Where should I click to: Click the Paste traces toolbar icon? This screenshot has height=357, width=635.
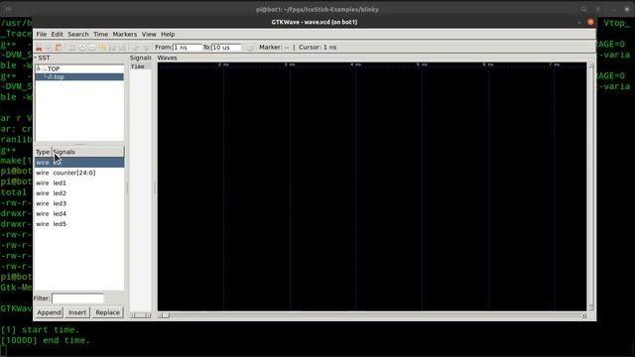(59, 48)
